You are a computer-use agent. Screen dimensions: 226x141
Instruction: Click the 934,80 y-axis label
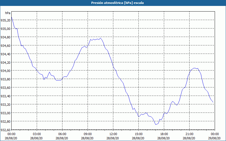(5, 37)
